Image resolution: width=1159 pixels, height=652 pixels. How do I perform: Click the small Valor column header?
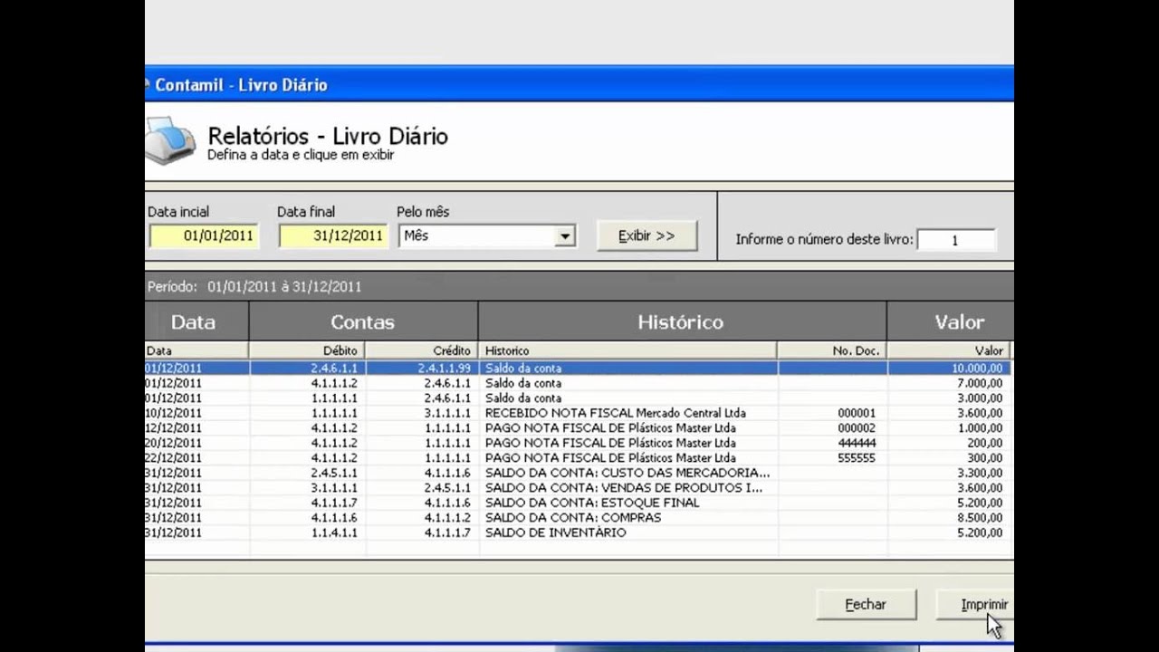pos(948,350)
